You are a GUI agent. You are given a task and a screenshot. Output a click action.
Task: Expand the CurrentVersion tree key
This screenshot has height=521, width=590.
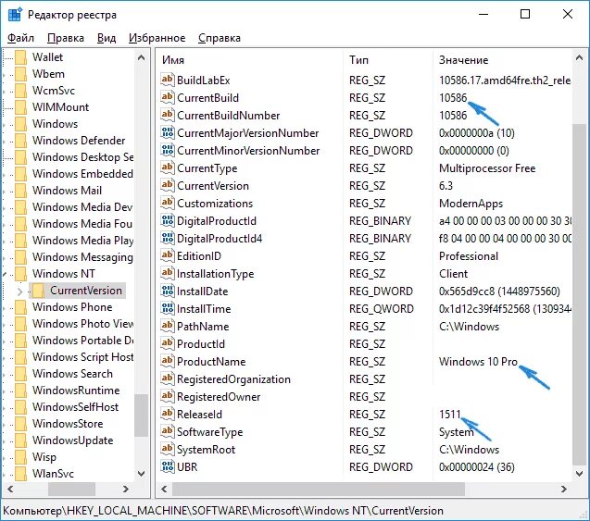(x=20, y=291)
